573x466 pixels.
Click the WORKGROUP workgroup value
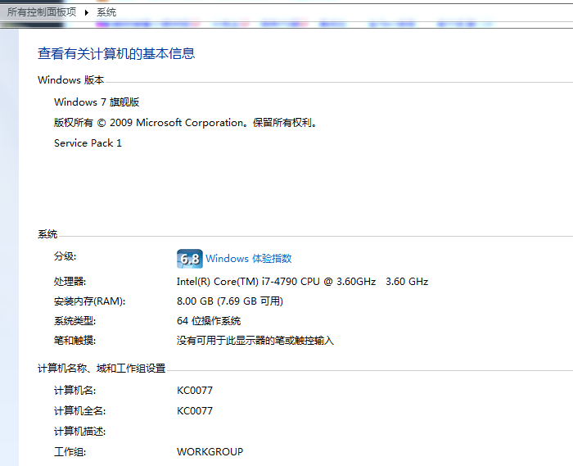[210, 452]
